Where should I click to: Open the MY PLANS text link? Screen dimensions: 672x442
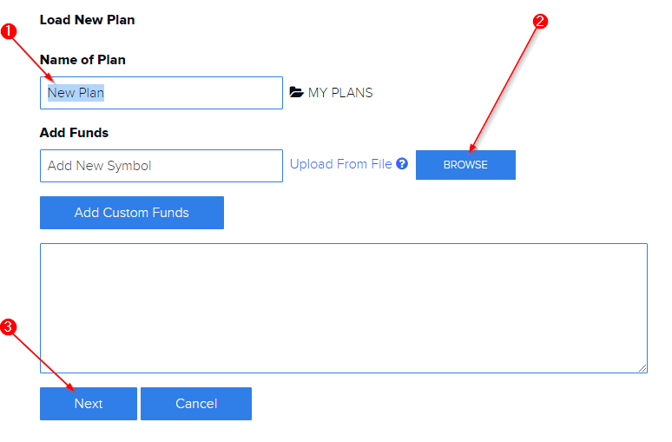click(340, 93)
